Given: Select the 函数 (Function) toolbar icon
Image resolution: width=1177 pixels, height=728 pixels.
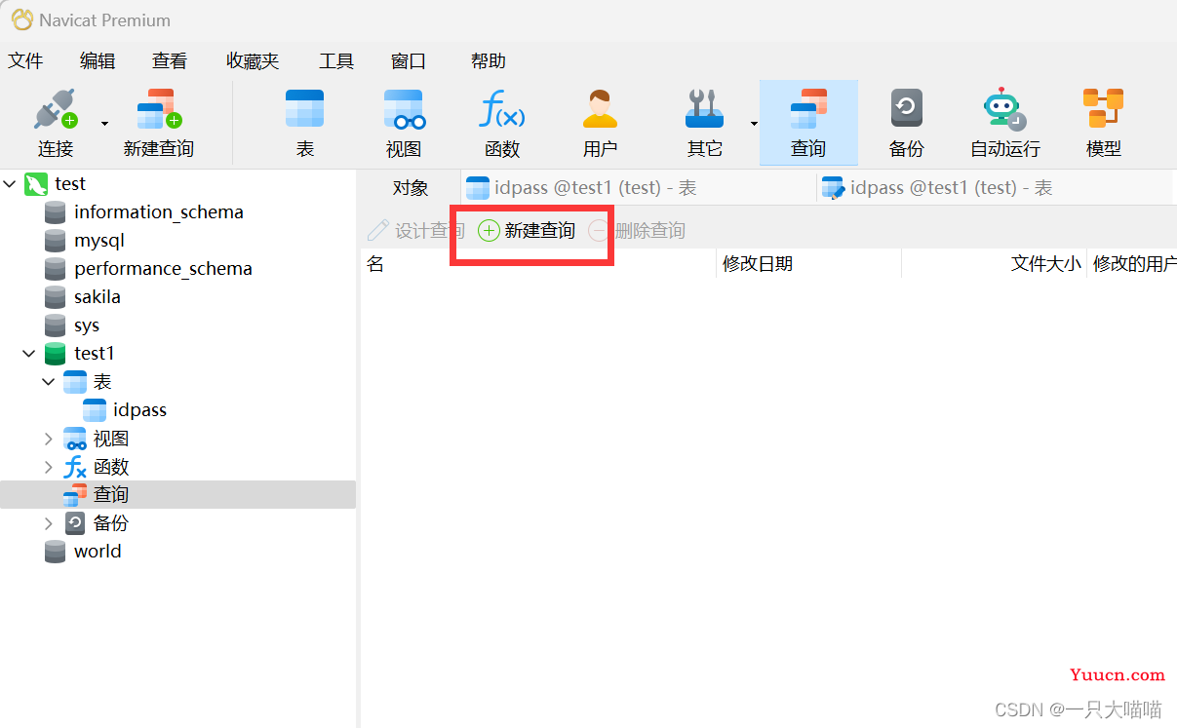Looking at the screenshot, I should click(502, 109).
